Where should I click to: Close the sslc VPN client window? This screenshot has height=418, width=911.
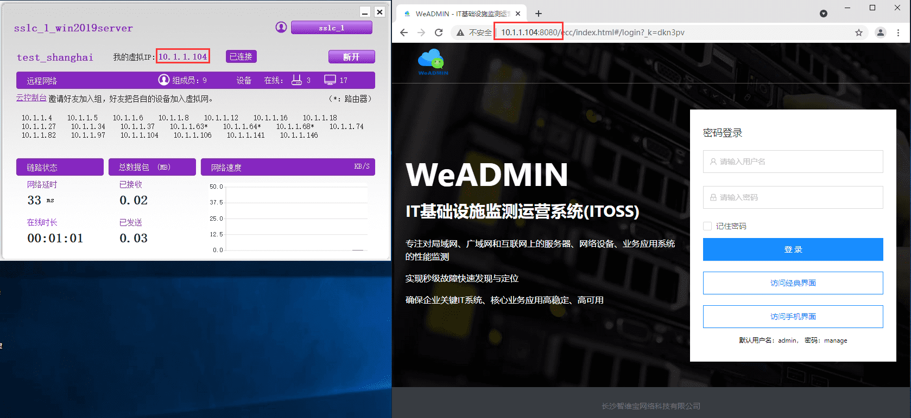pos(380,12)
